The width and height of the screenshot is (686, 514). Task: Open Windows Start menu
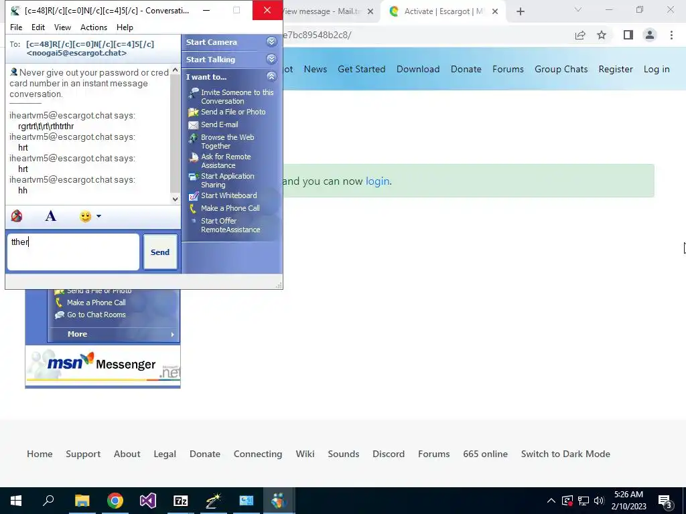click(16, 501)
